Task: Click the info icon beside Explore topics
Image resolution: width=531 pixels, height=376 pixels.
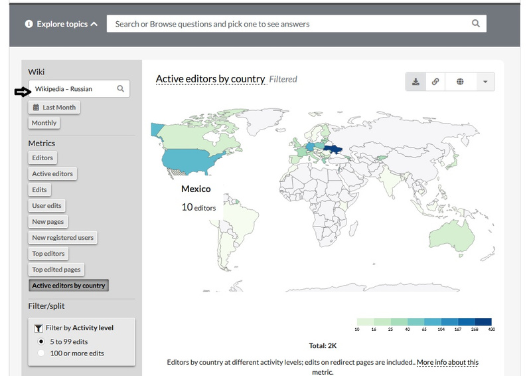Action: (29, 24)
